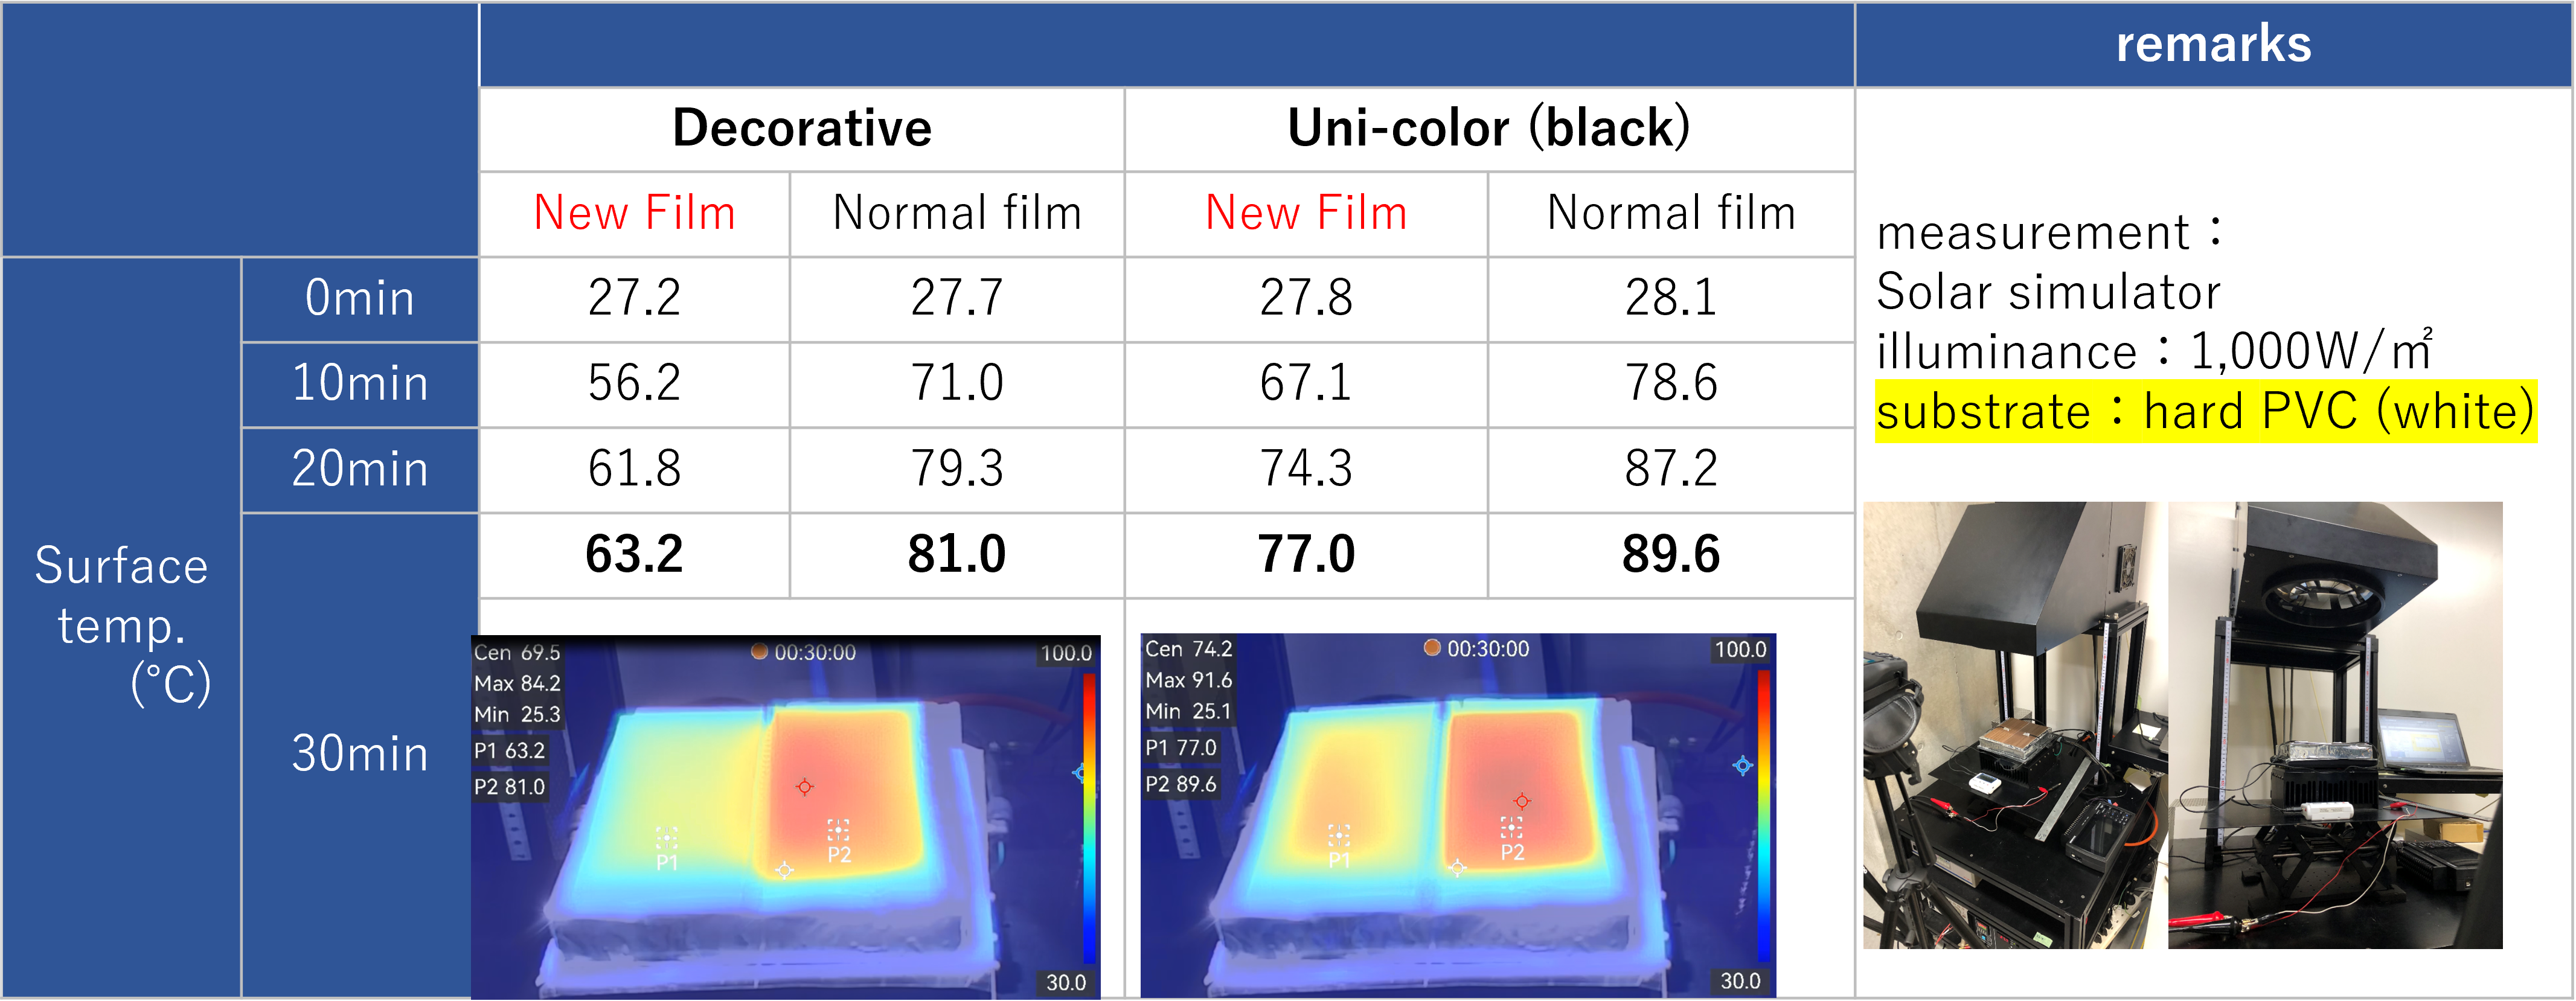Screen dimensions: 2576x1001
Task: Click P2 marker in right thermal image
Action: [1511, 827]
